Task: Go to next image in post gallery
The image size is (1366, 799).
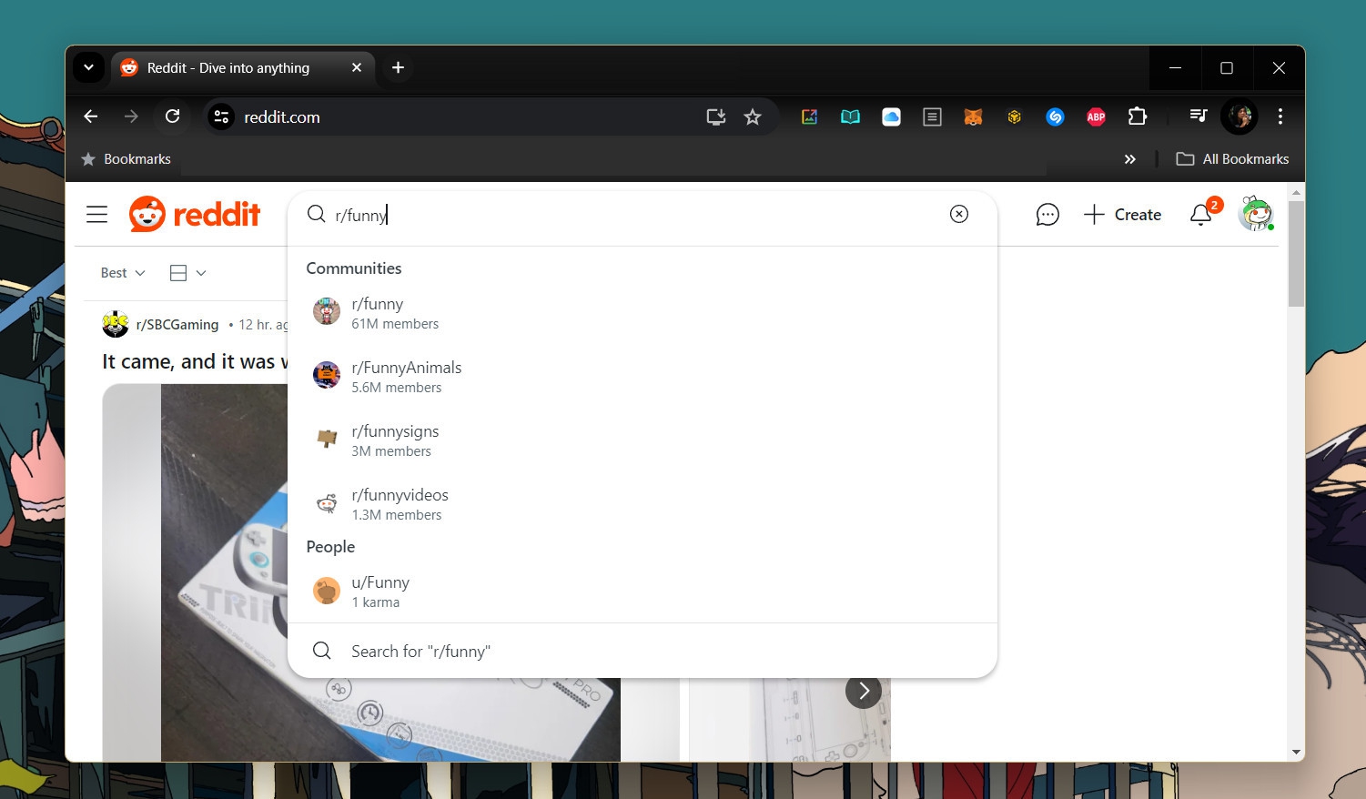Action: pos(864,692)
